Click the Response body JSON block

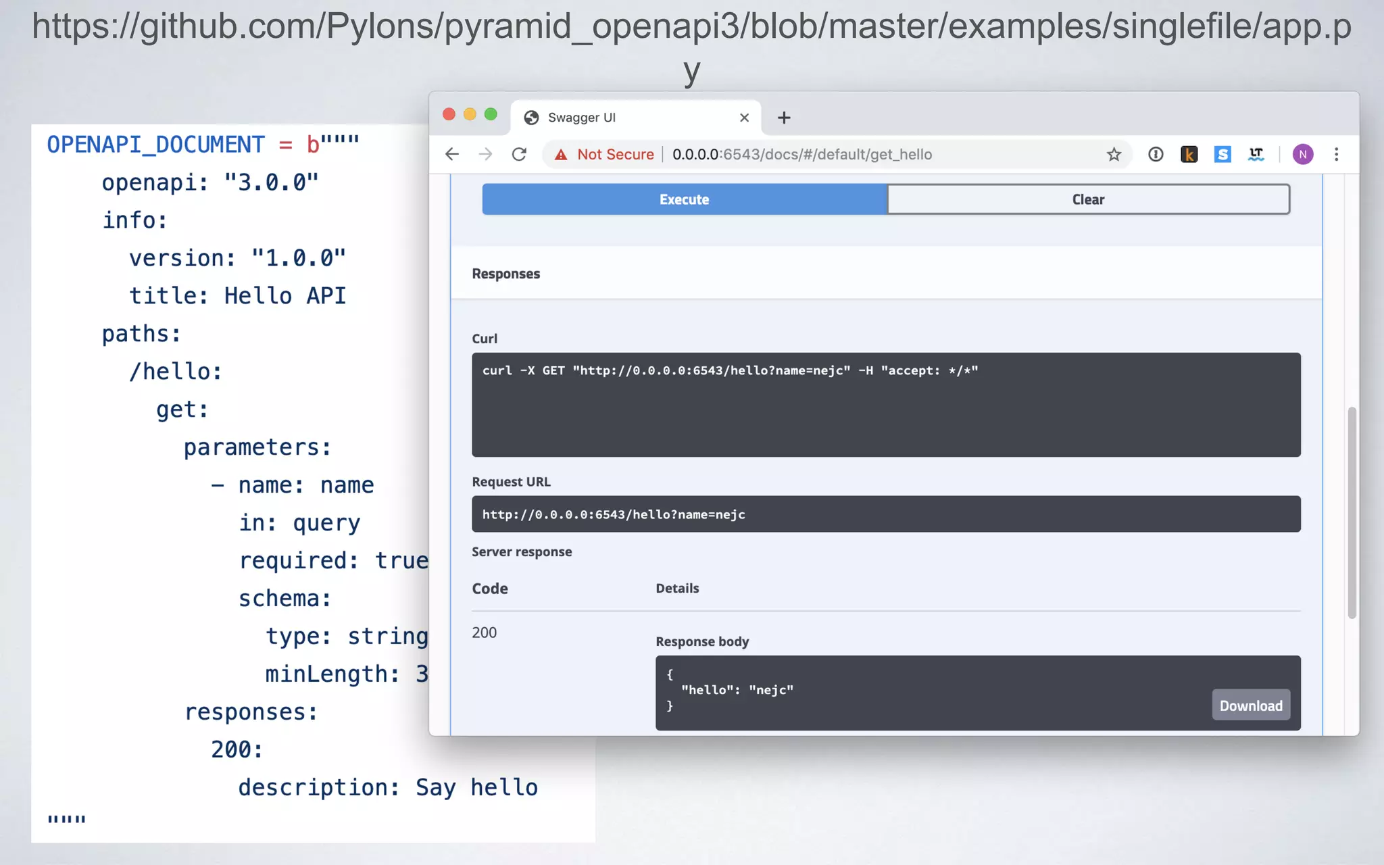(x=978, y=693)
